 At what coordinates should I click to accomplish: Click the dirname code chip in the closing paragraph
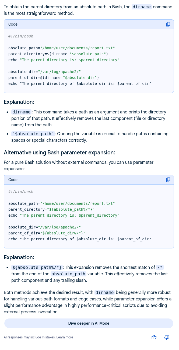(x=105, y=293)
